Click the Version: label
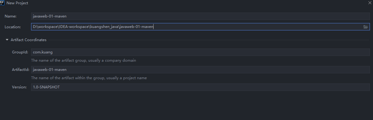The image size is (373, 120). (19, 87)
